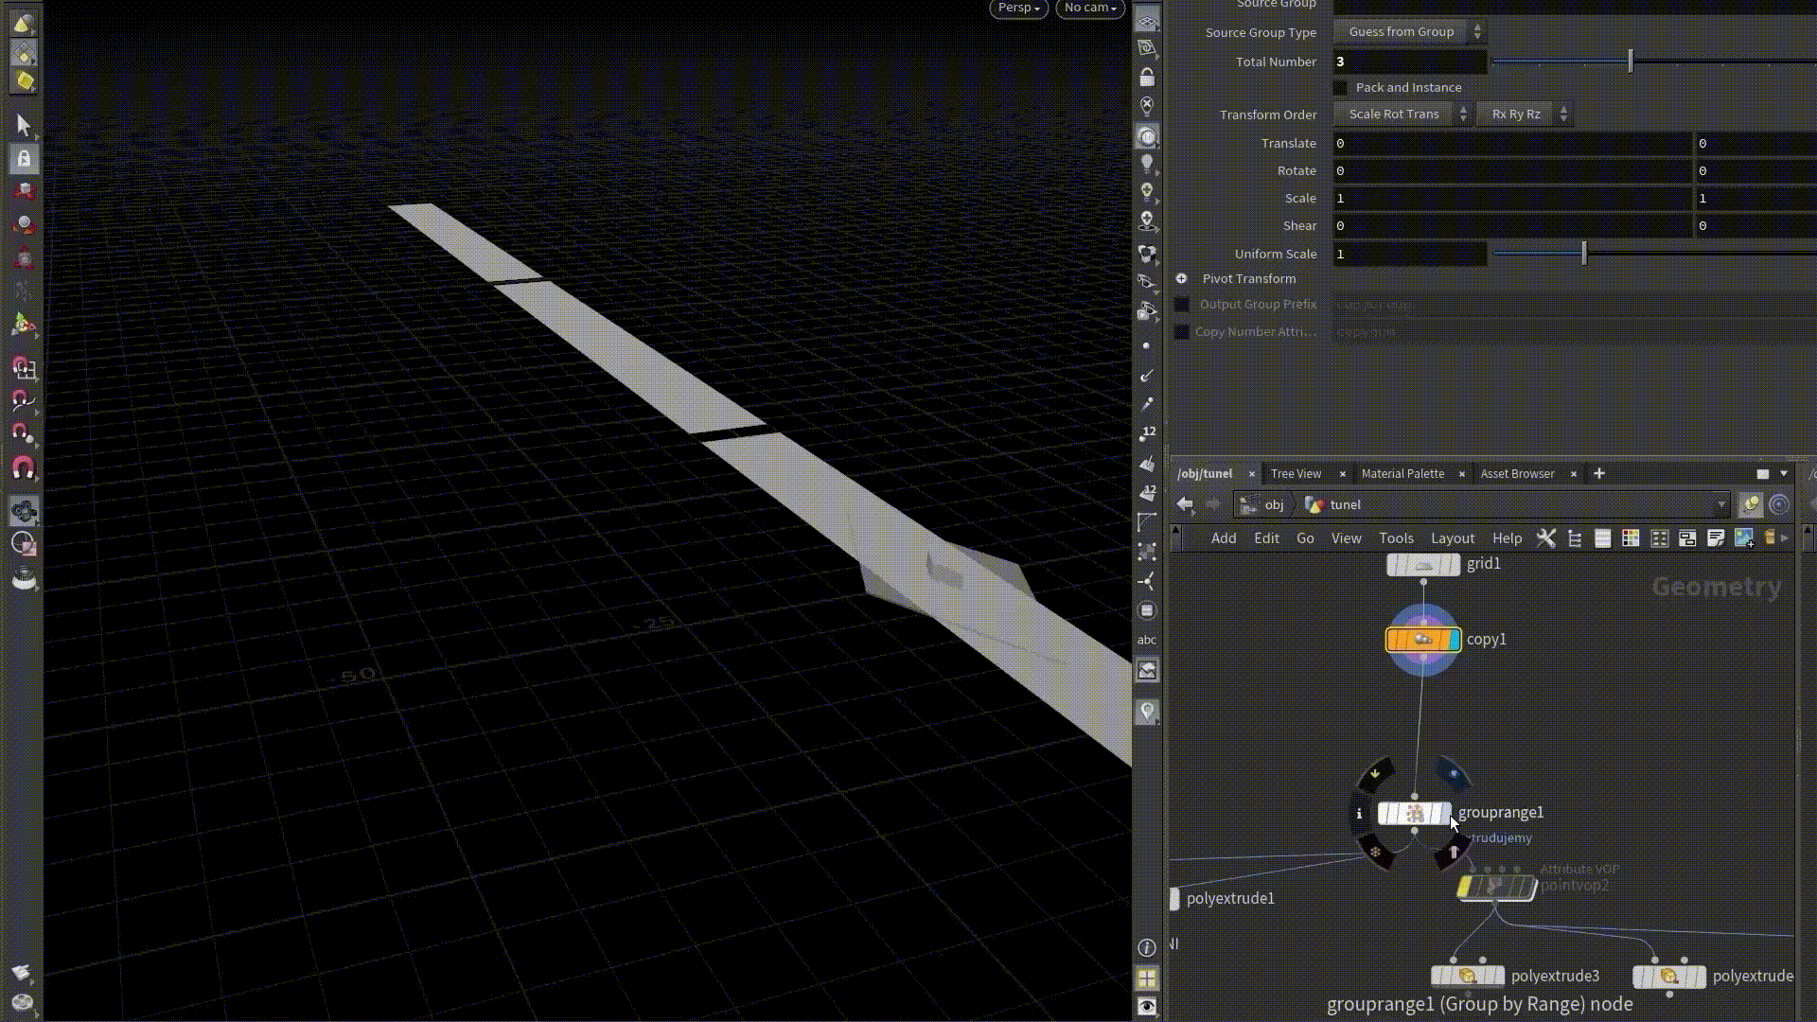Click the magnet snapping icon

24,467
